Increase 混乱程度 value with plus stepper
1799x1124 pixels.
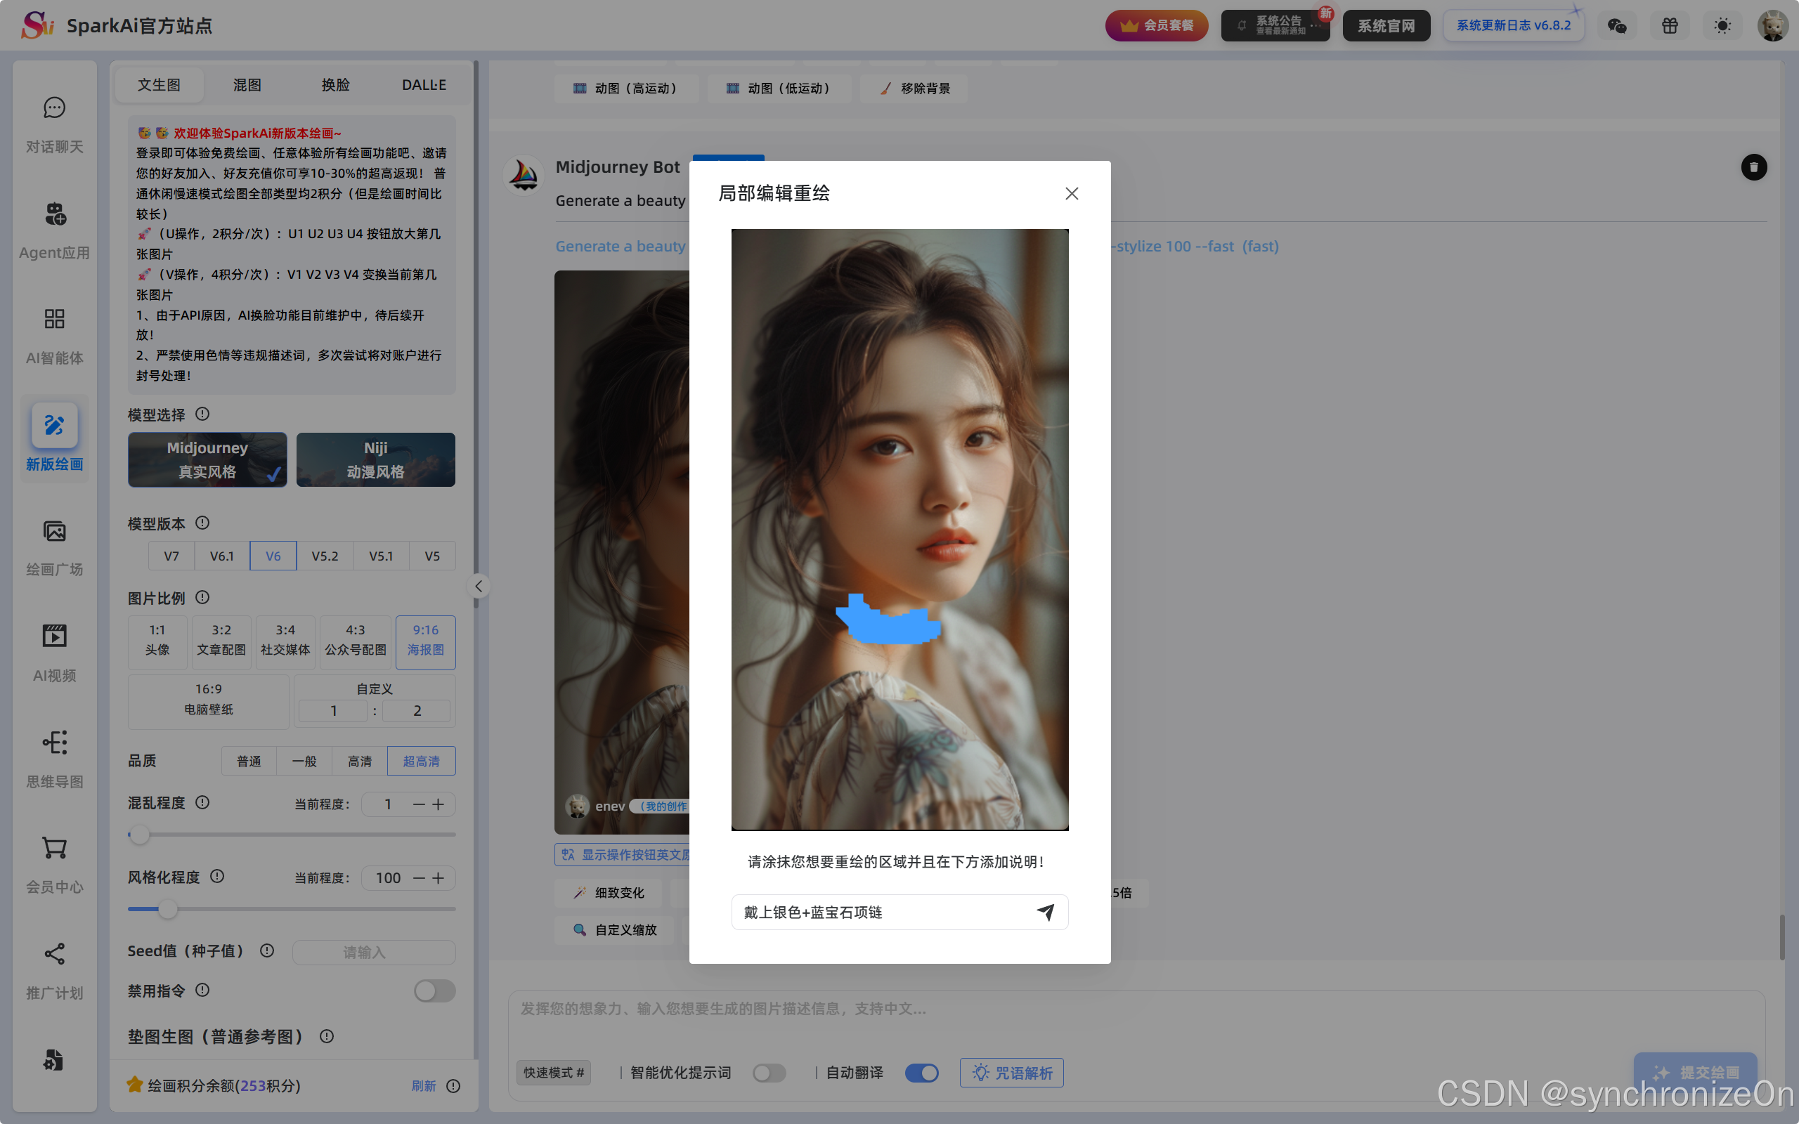click(439, 804)
